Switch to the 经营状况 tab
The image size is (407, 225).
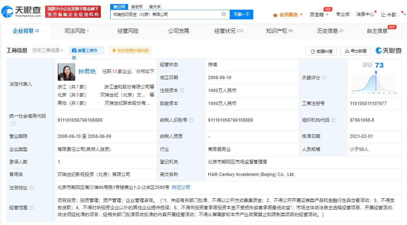[x=229, y=31]
